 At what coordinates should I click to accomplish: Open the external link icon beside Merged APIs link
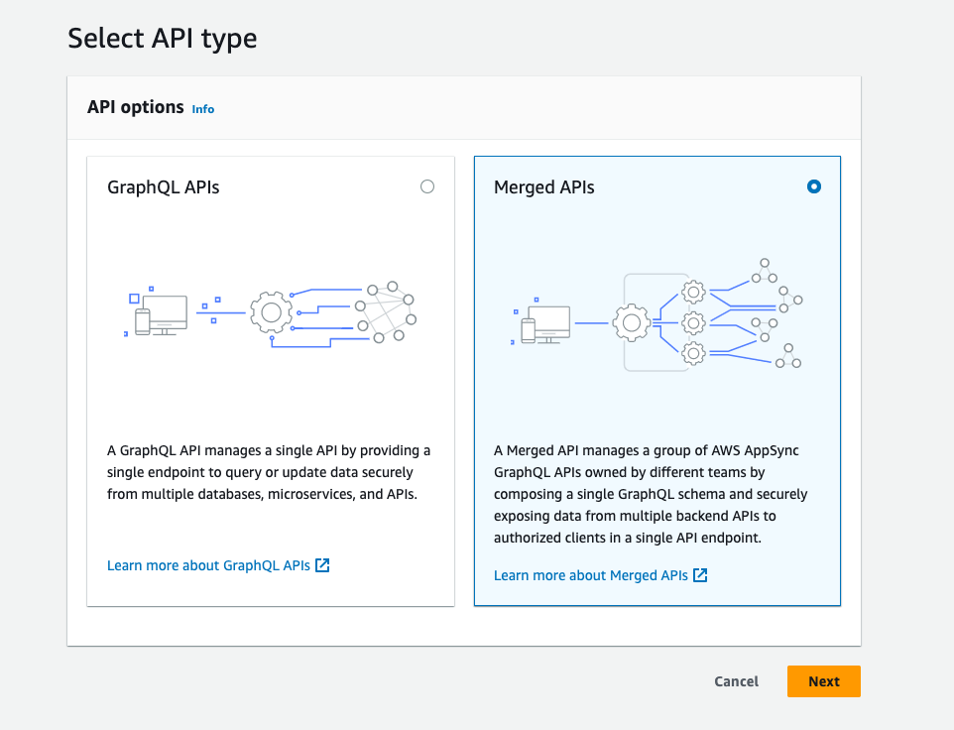(700, 574)
